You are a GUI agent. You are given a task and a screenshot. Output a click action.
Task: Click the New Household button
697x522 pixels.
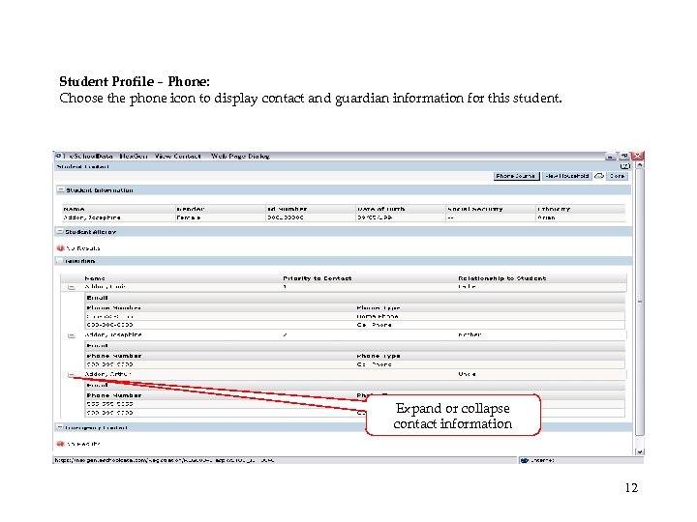(566, 176)
